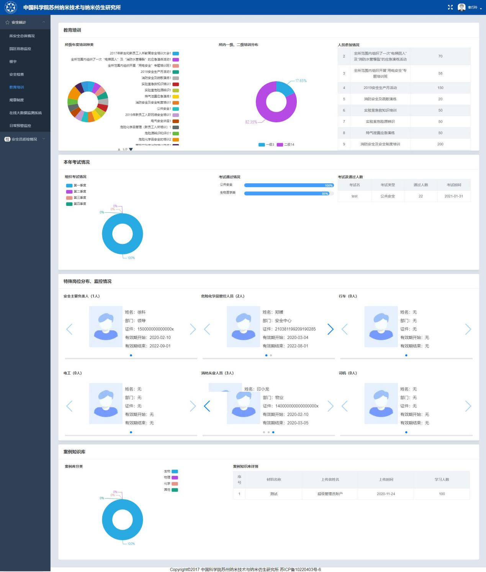
Task: Open 在线大数据监测系统 sidebar link
Action: click(25, 113)
